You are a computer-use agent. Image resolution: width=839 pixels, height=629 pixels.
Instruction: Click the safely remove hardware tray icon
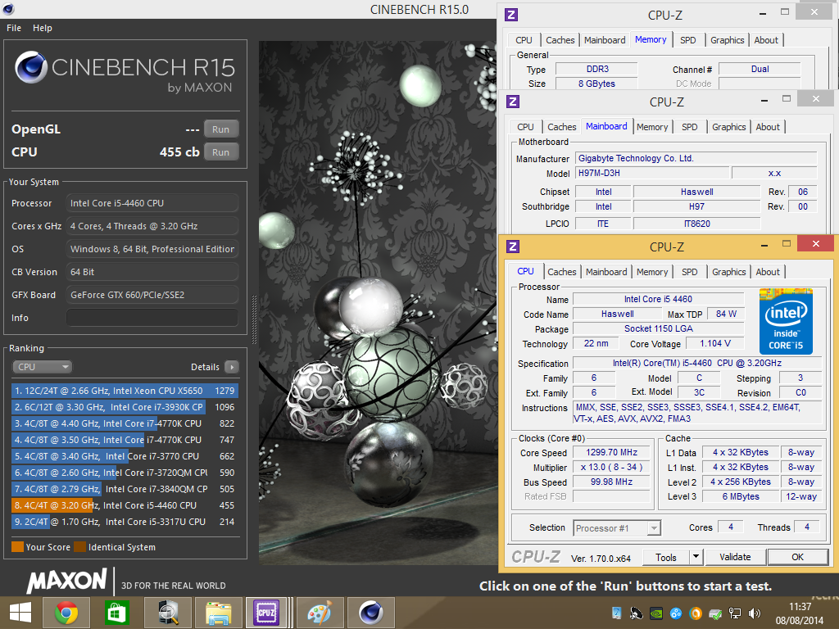click(x=715, y=613)
